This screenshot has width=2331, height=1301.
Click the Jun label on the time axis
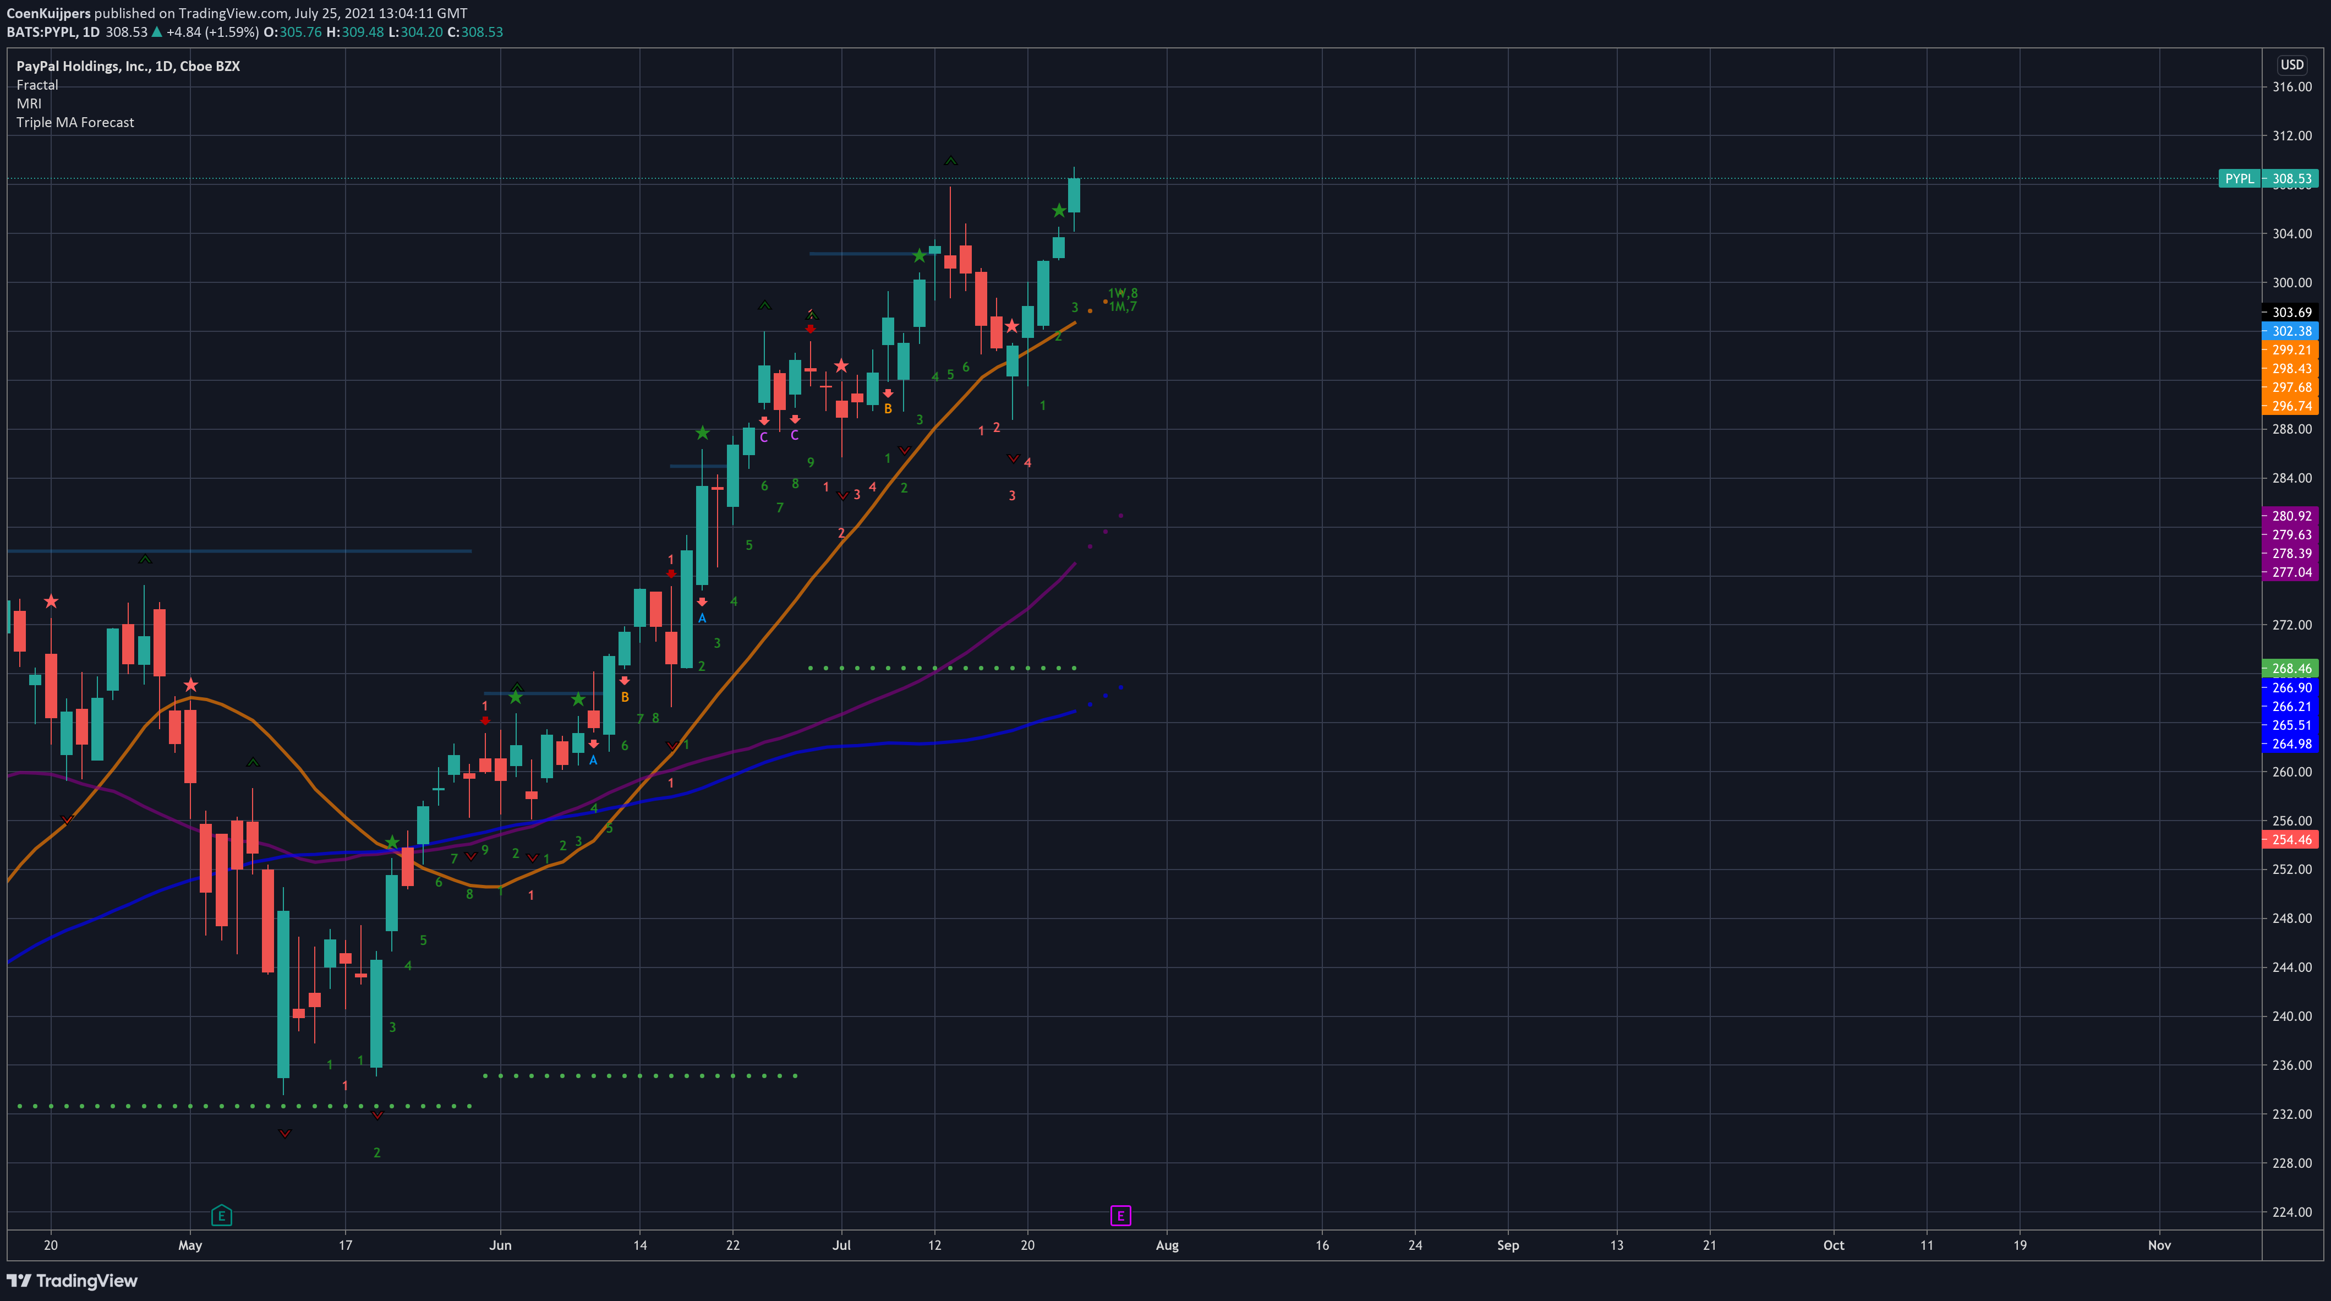(500, 1245)
